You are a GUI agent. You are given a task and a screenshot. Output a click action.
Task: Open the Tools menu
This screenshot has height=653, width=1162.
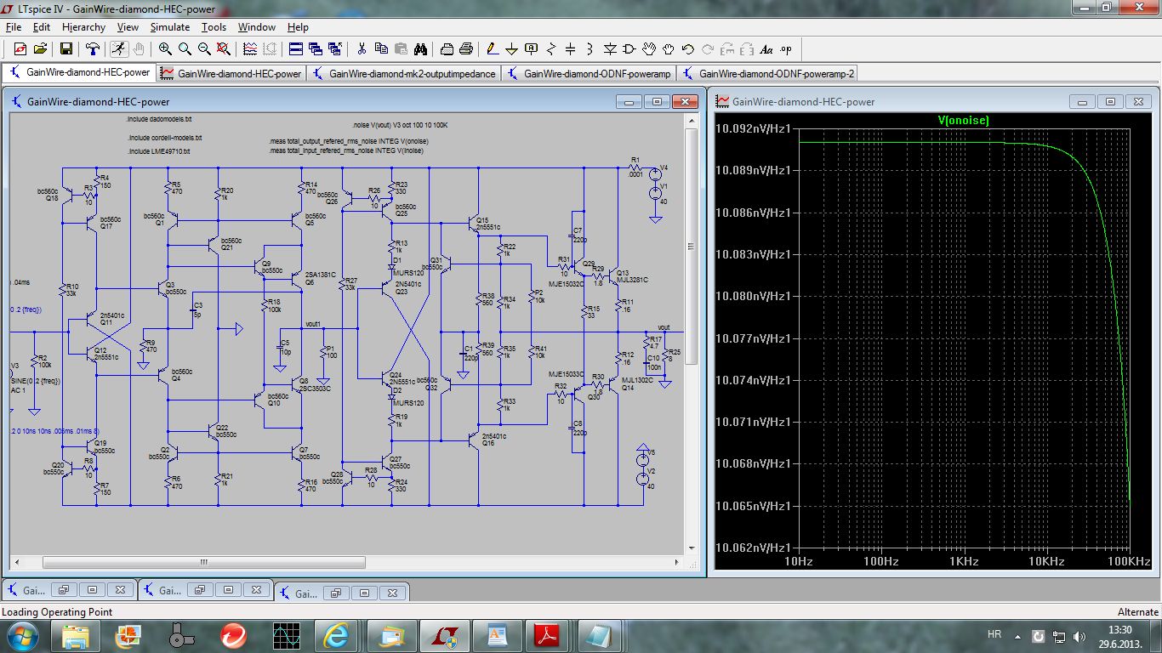[214, 27]
